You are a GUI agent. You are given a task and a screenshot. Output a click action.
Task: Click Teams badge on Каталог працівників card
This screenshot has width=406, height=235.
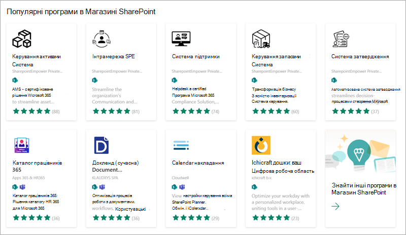click(x=22, y=187)
